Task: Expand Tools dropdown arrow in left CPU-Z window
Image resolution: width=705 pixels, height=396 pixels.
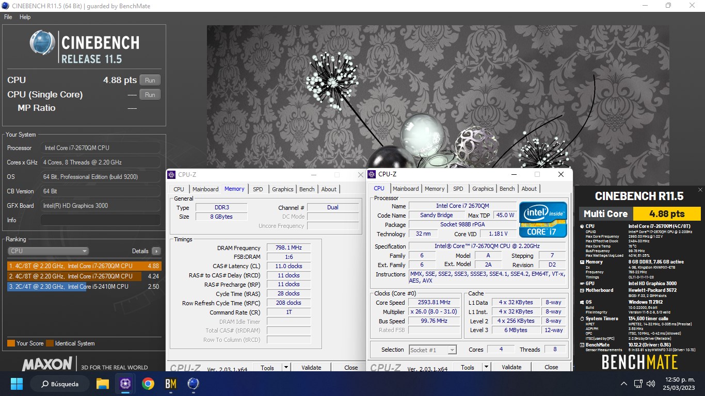Action: coord(286,368)
